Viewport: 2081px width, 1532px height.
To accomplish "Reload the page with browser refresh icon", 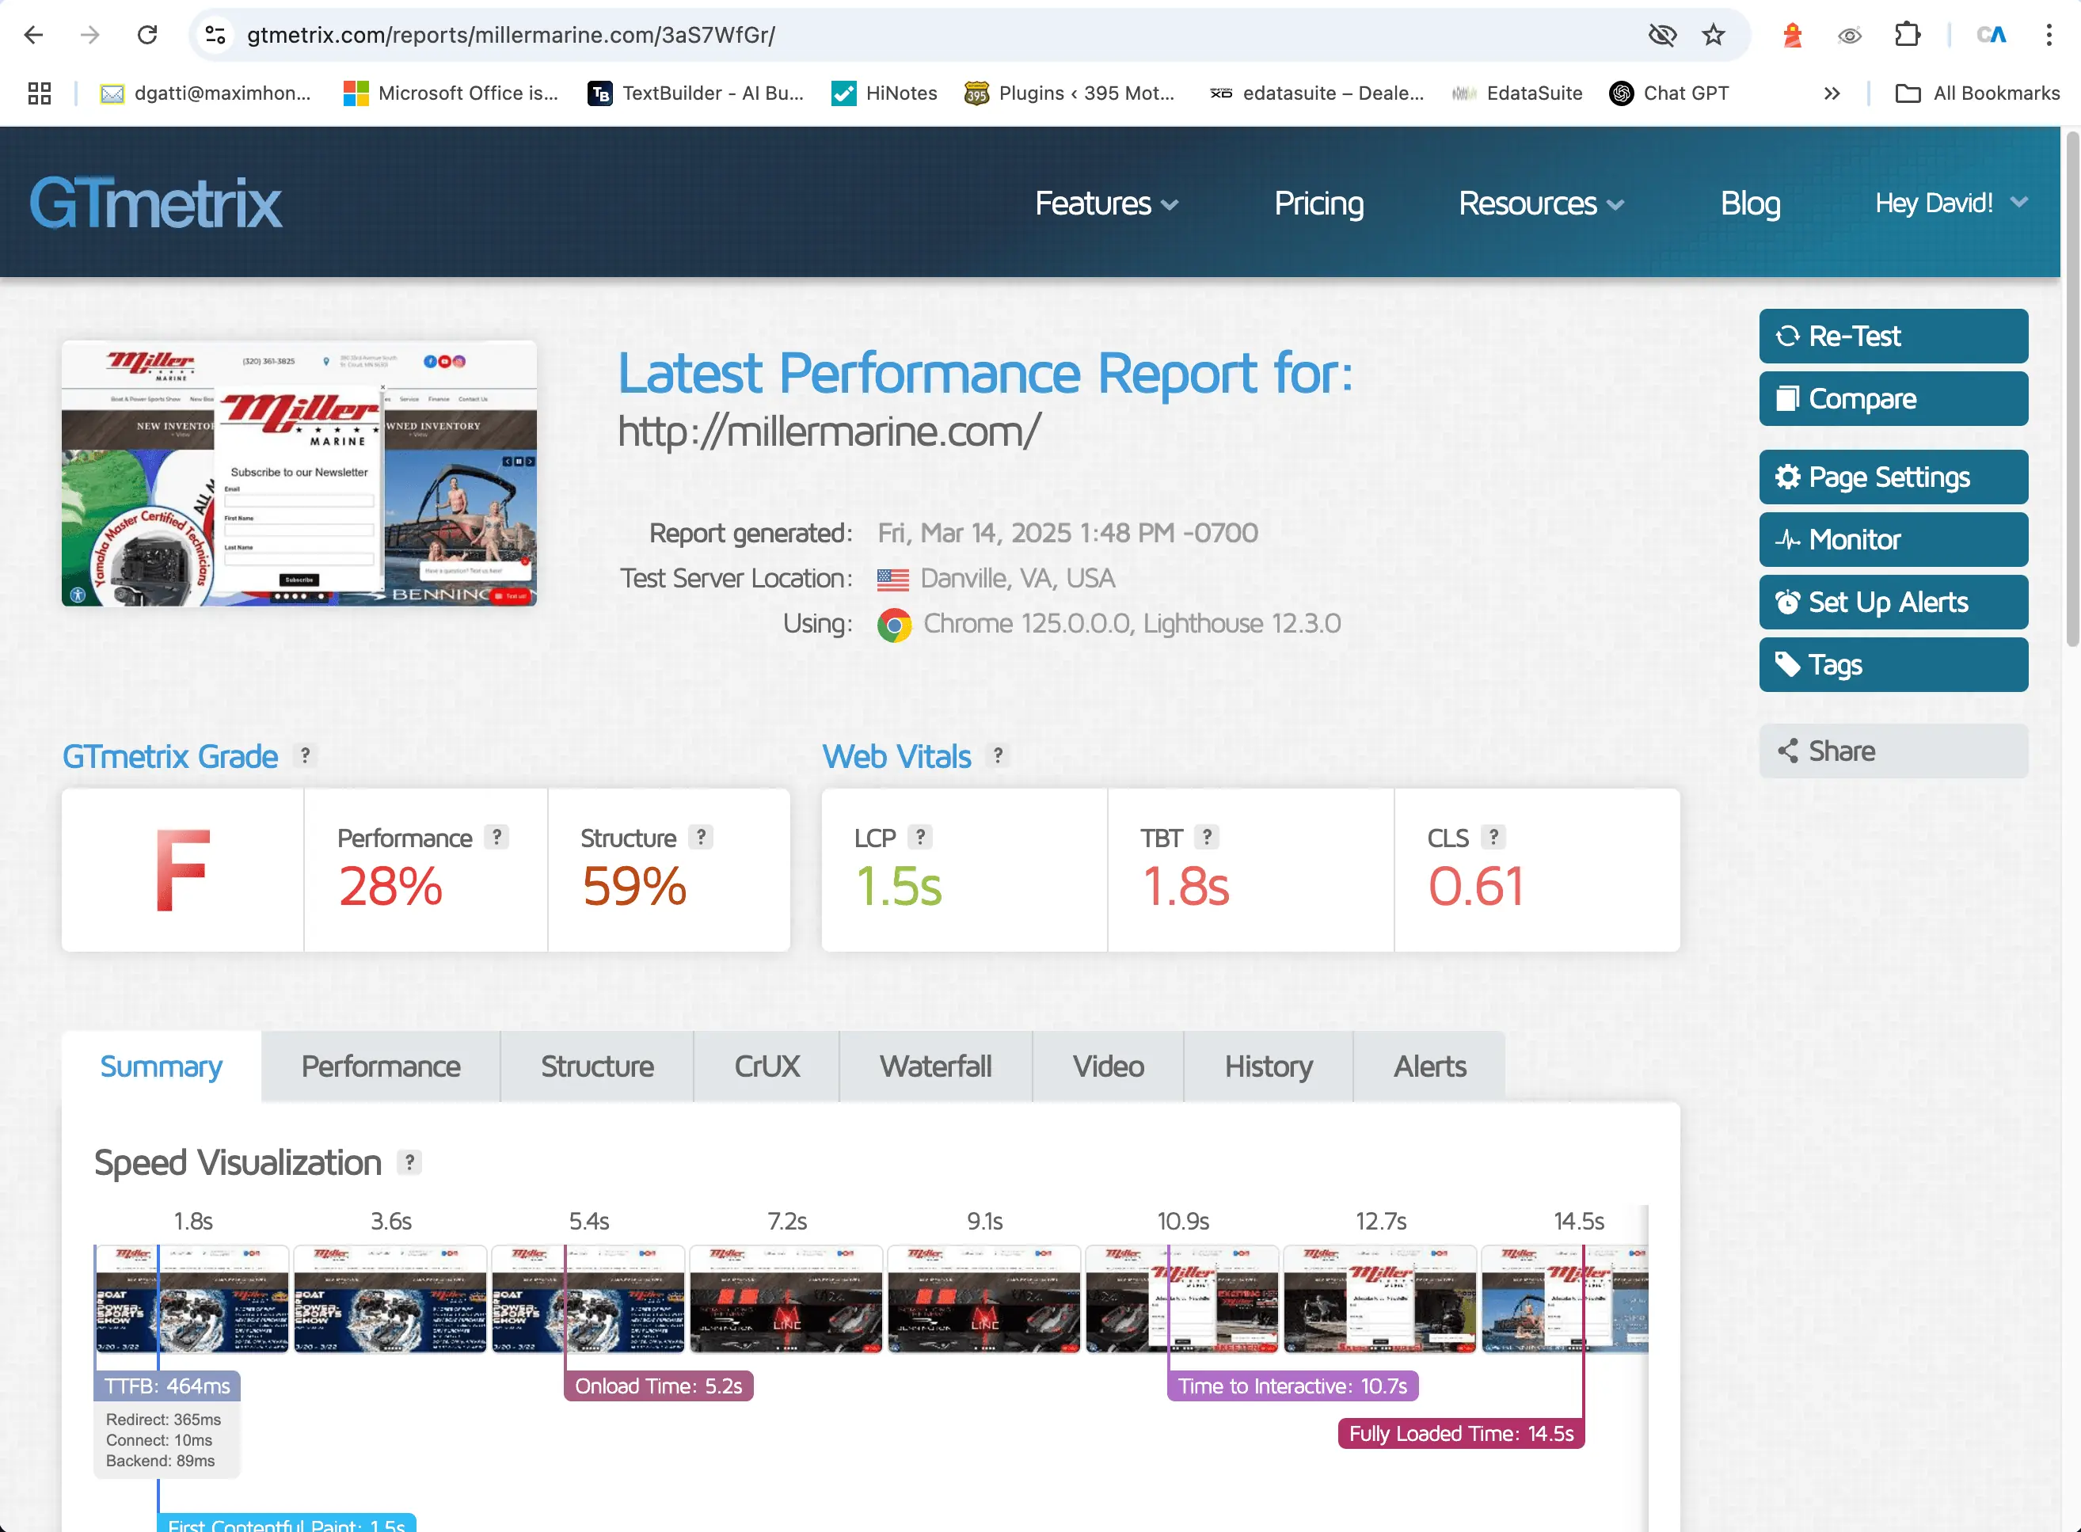I will (x=147, y=36).
